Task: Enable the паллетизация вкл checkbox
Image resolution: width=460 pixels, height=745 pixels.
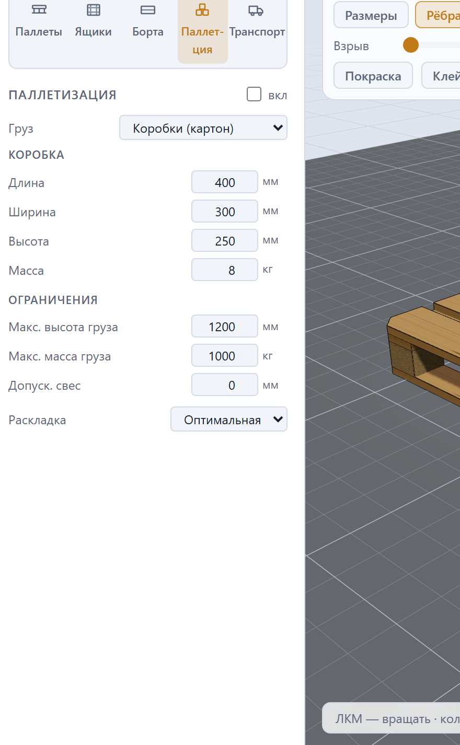Action: 254,94
